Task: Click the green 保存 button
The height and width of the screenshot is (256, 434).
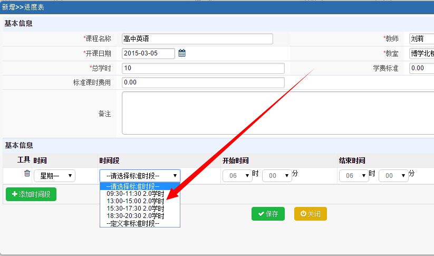Action: (x=268, y=214)
